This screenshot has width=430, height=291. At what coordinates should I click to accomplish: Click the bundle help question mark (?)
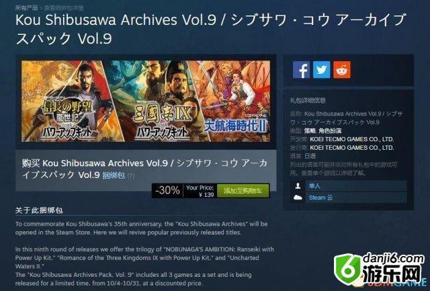click(131, 176)
